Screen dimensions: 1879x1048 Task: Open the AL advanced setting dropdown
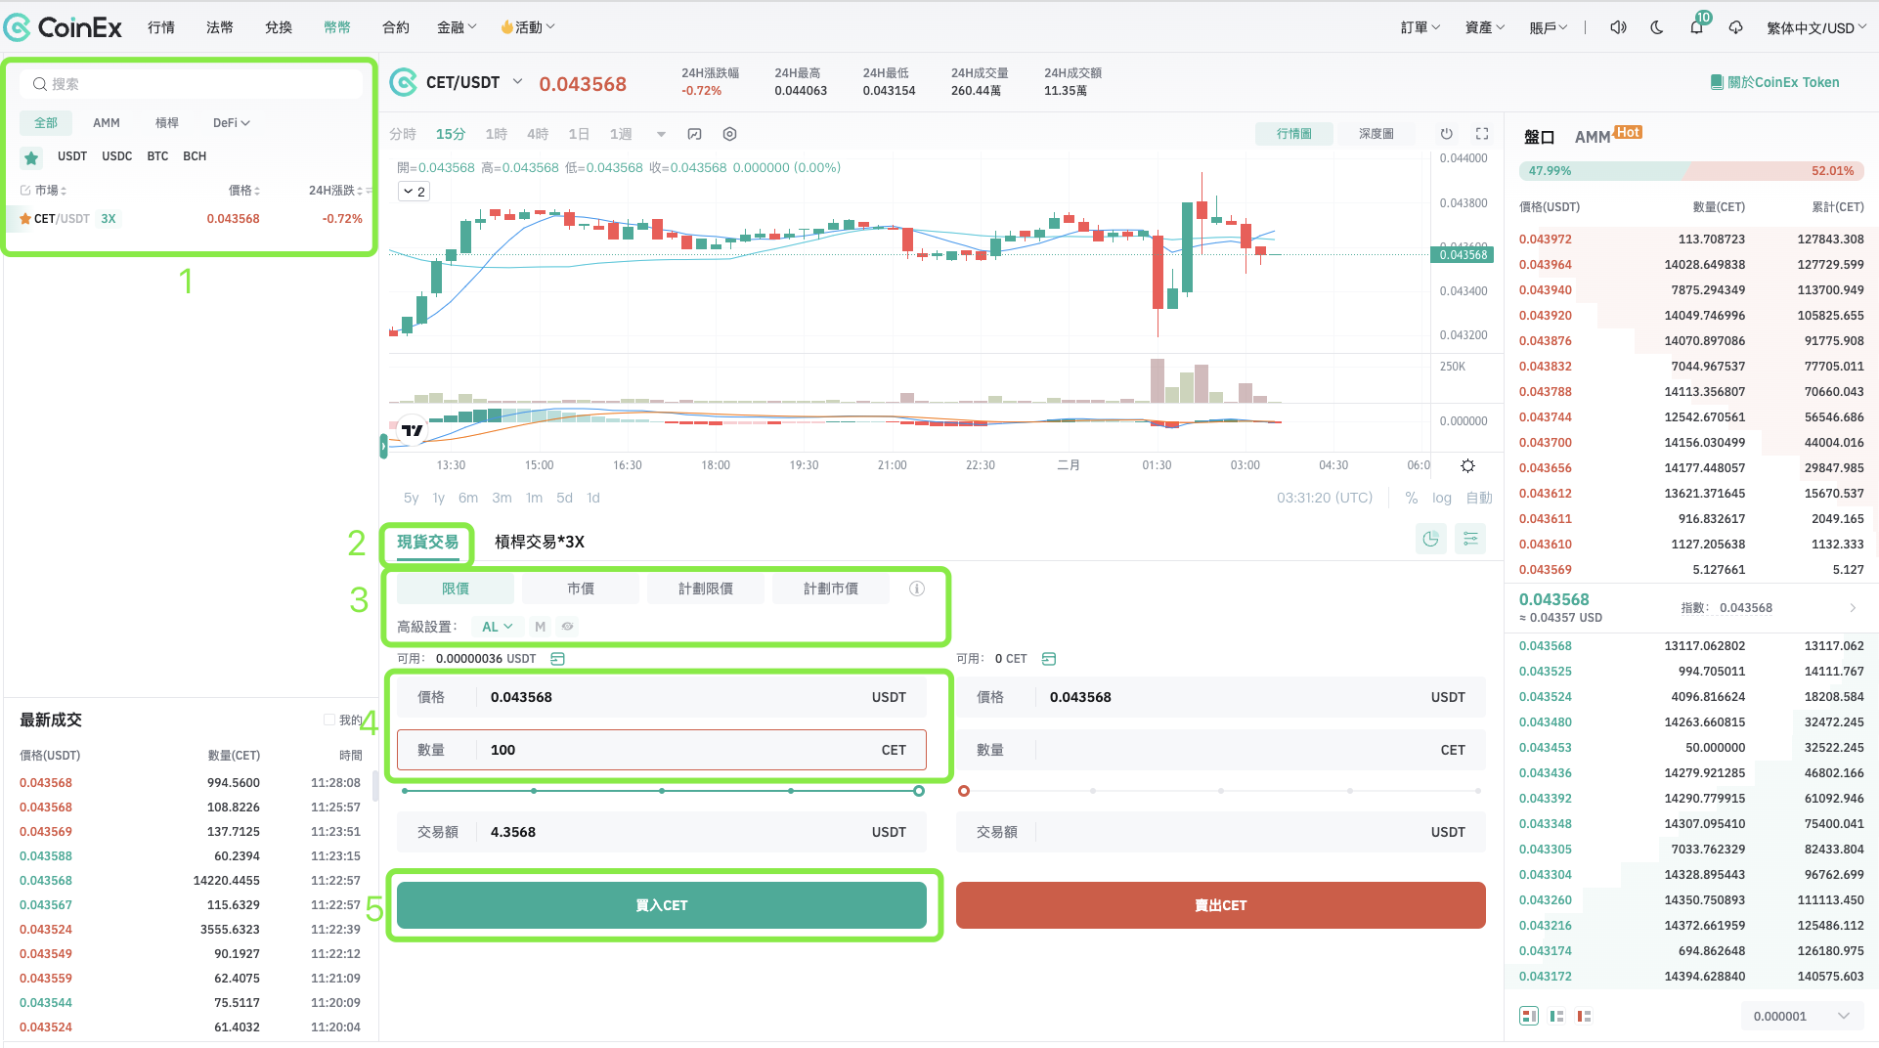497,627
